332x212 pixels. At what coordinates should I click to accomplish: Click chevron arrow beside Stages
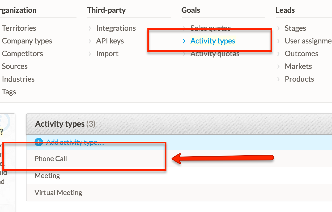coord(278,28)
